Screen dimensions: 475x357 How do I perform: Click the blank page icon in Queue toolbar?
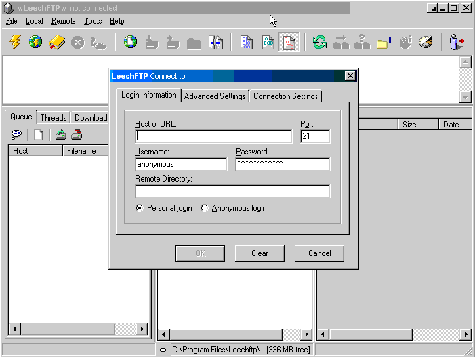pos(38,135)
